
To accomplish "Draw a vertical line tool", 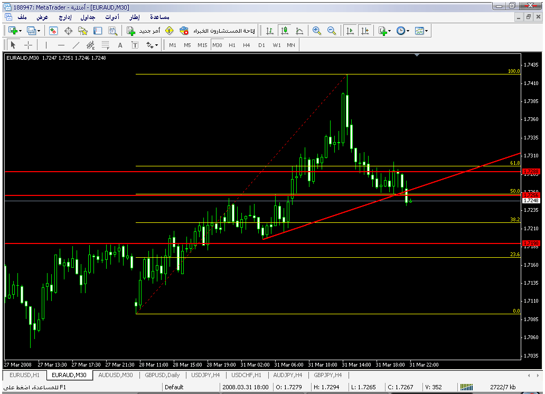I will [46, 45].
